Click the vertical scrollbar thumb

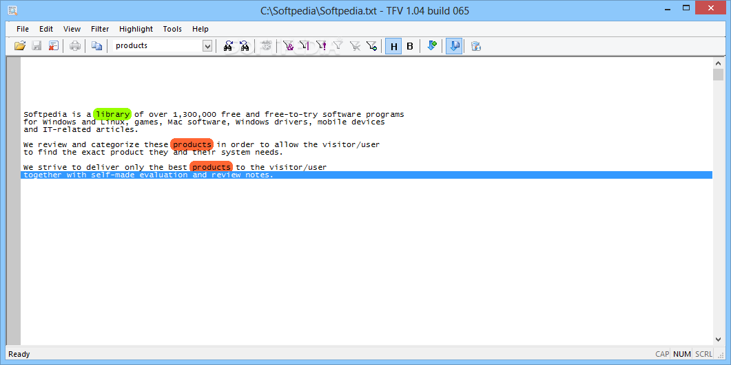click(718, 74)
